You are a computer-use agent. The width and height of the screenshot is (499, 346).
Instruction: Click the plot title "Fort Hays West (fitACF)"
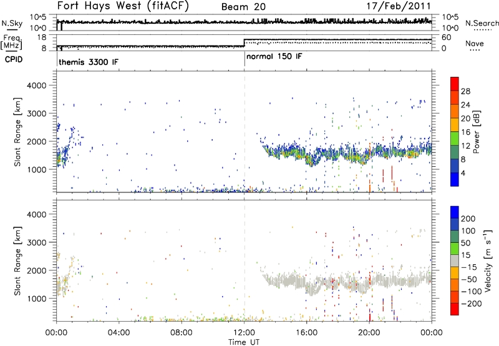123,6
